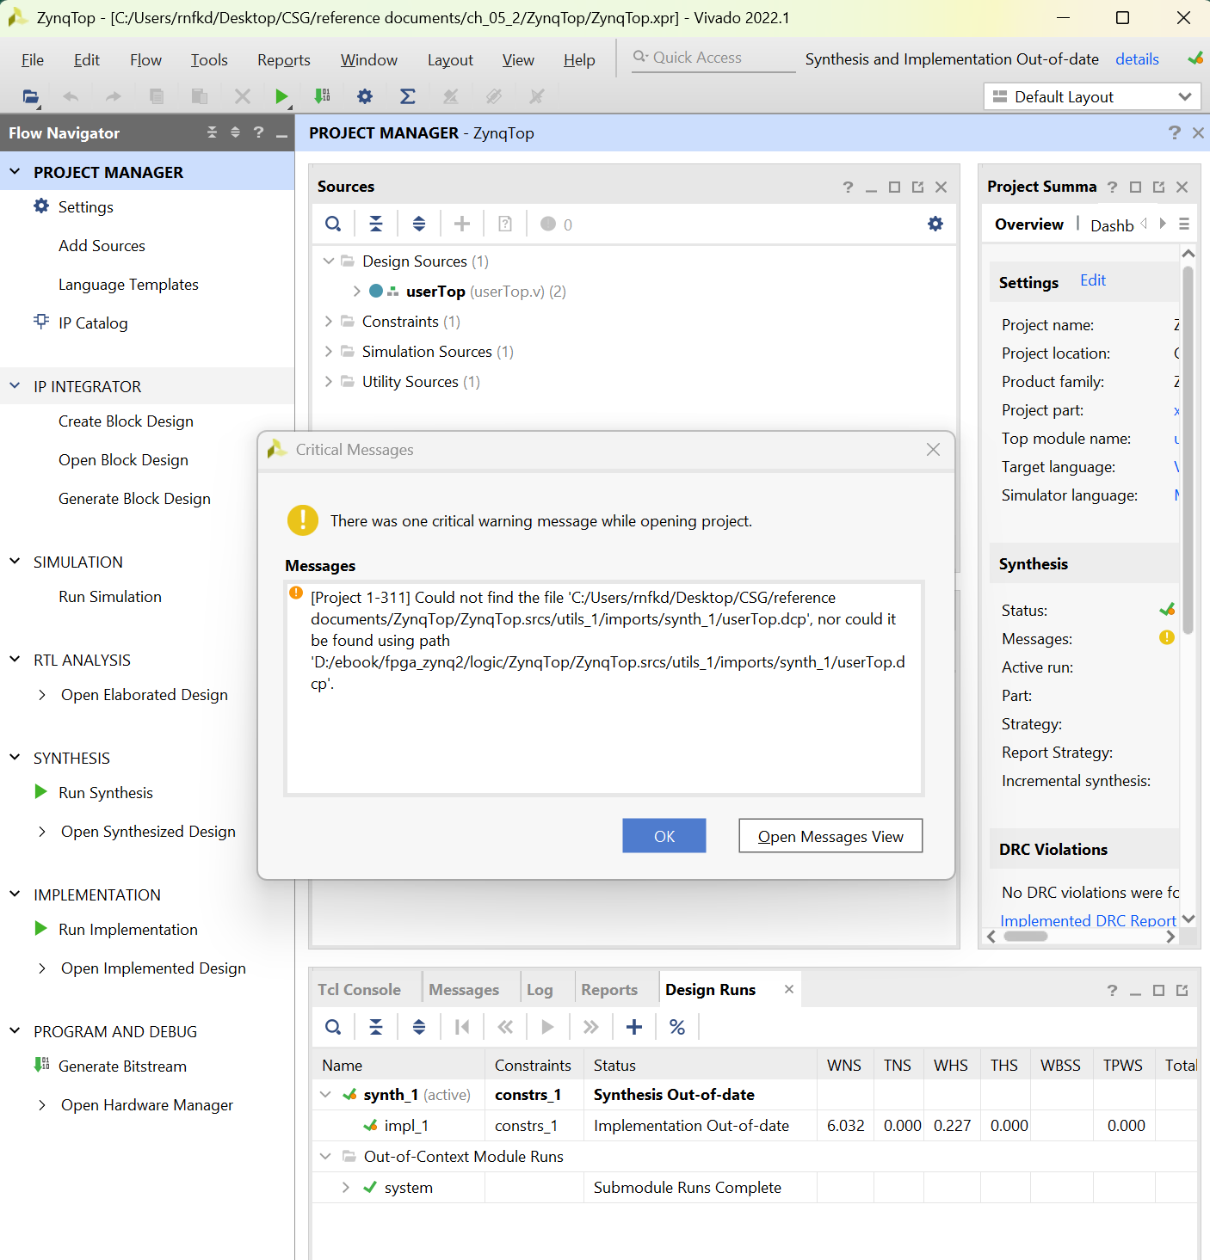Image resolution: width=1210 pixels, height=1260 pixels.
Task: Expand the userTop source node
Action: 356,292
